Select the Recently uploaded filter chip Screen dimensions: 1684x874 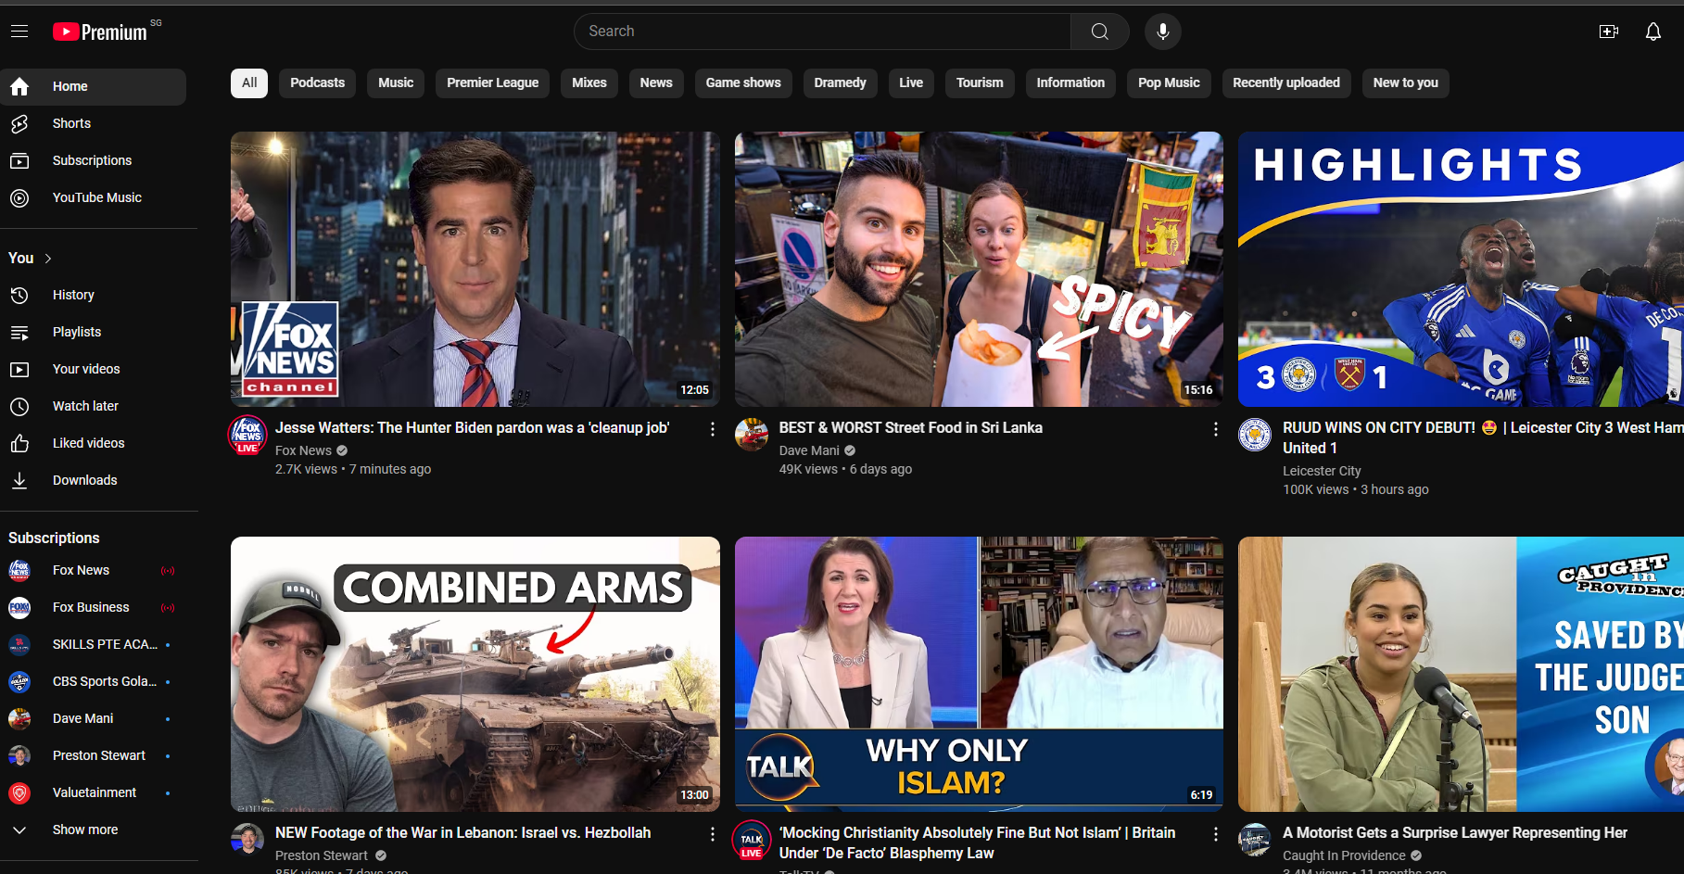click(x=1286, y=83)
